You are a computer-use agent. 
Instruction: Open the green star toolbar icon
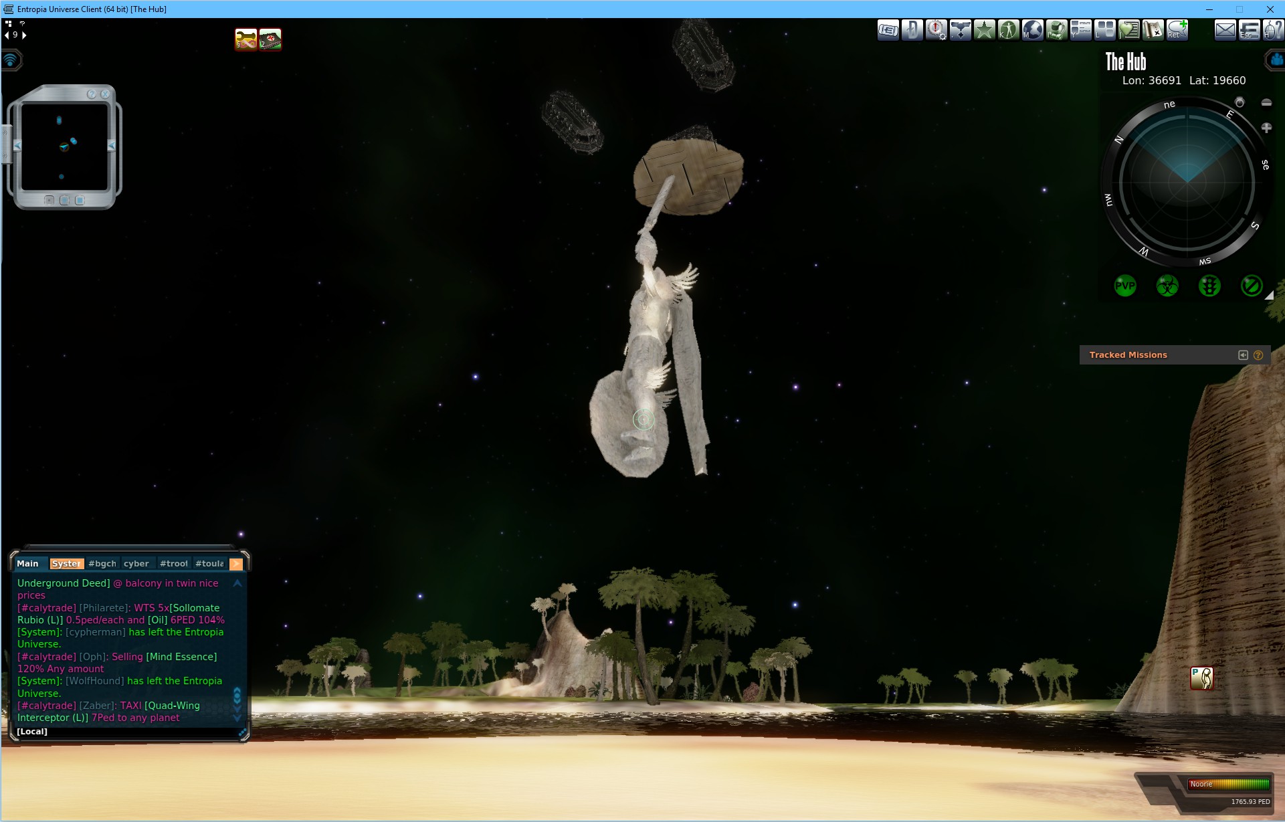(984, 29)
